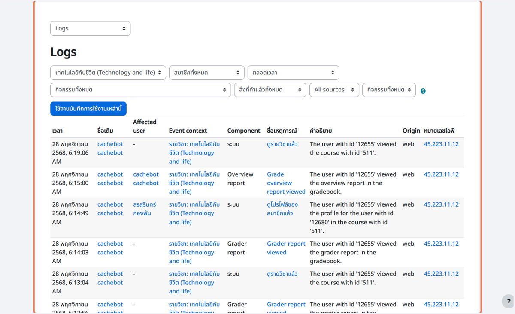This screenshot has height=314, width=515.
Task: Open the สิ่งที่ทำแล้วทั้งหมด actions dropdown
Action: pyautogui.click(x=270, y=90)
